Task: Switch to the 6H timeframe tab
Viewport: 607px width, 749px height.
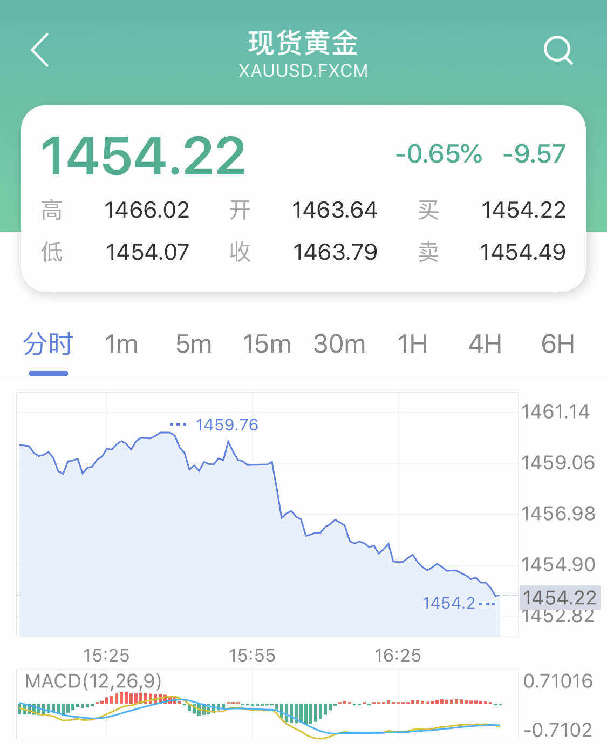Action: (558, 345)
